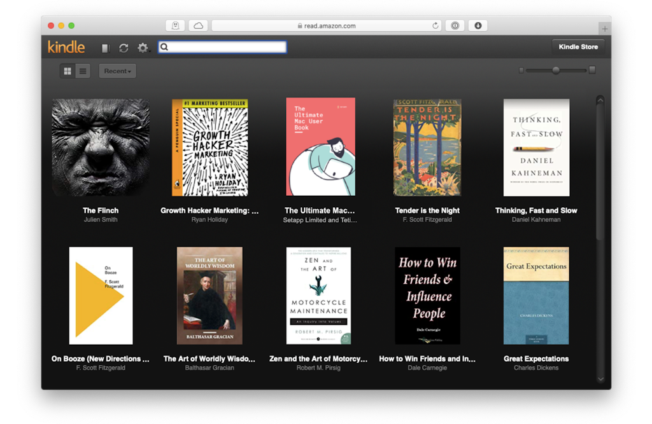Open the Recent sorting dropdown
This screenshot has width=652, height=424.
pos(117,71)
